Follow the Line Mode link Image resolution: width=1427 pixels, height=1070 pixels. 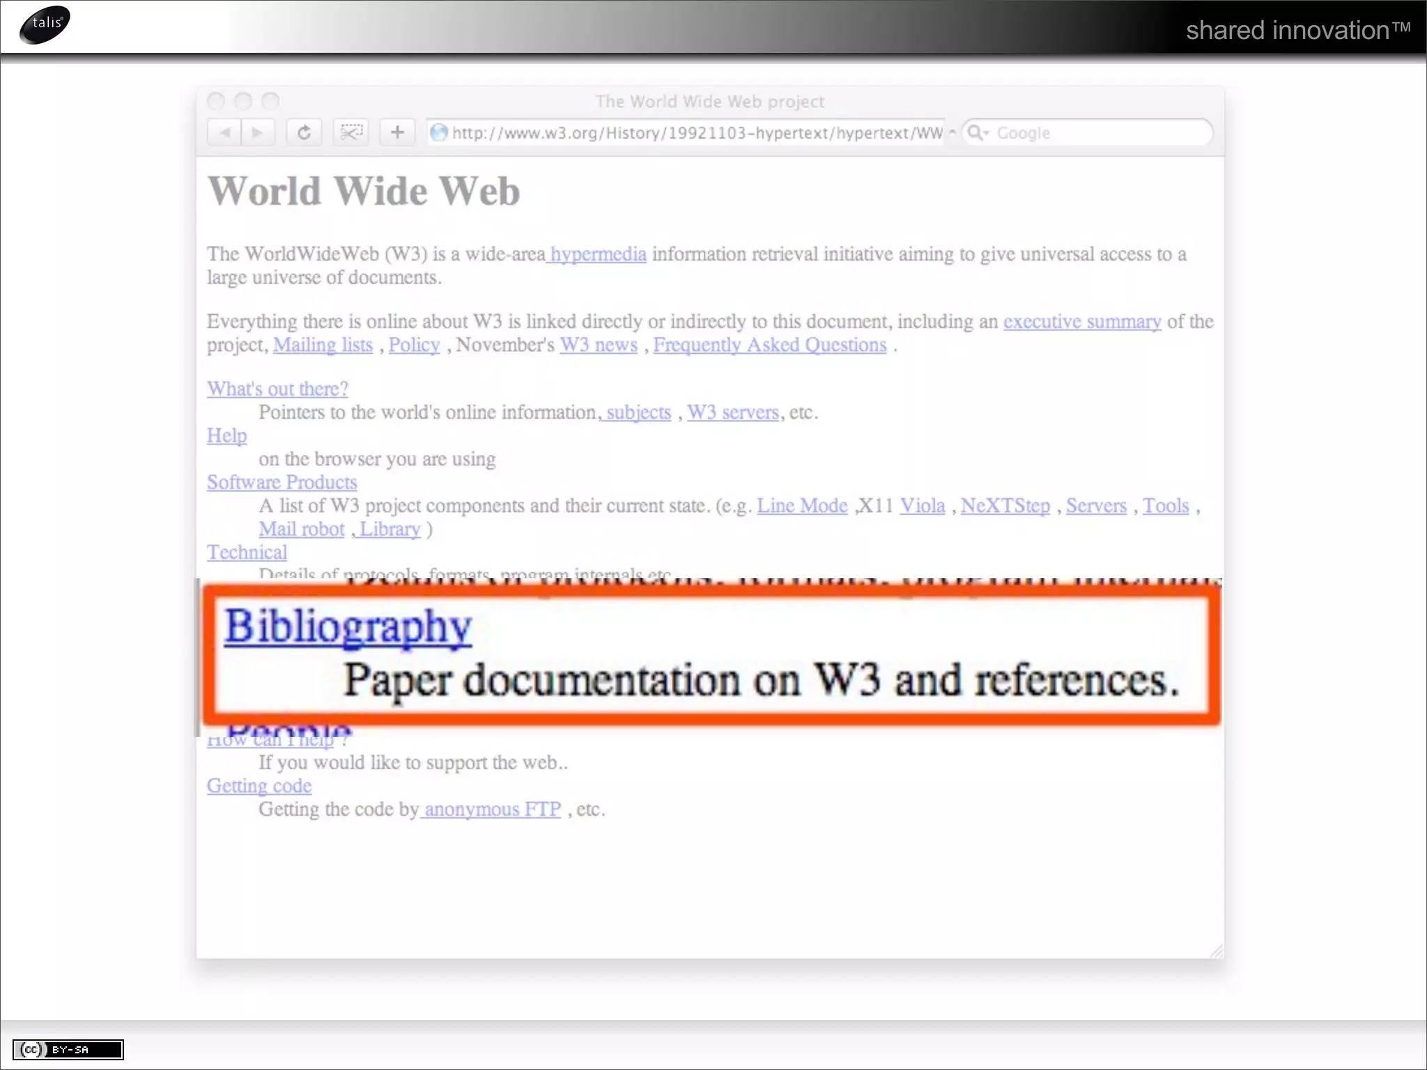[x=803, y=506]
